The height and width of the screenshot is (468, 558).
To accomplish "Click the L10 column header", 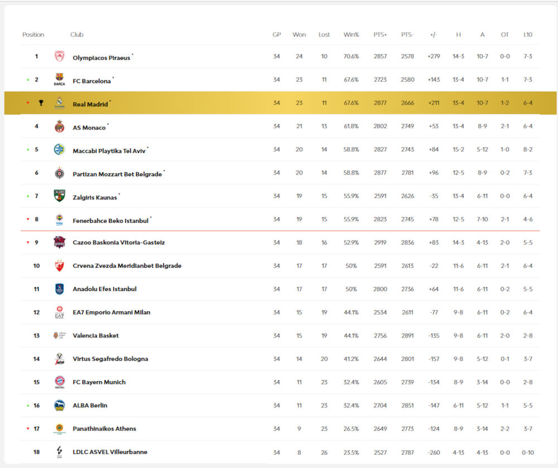I will click(x=527, y=35).
